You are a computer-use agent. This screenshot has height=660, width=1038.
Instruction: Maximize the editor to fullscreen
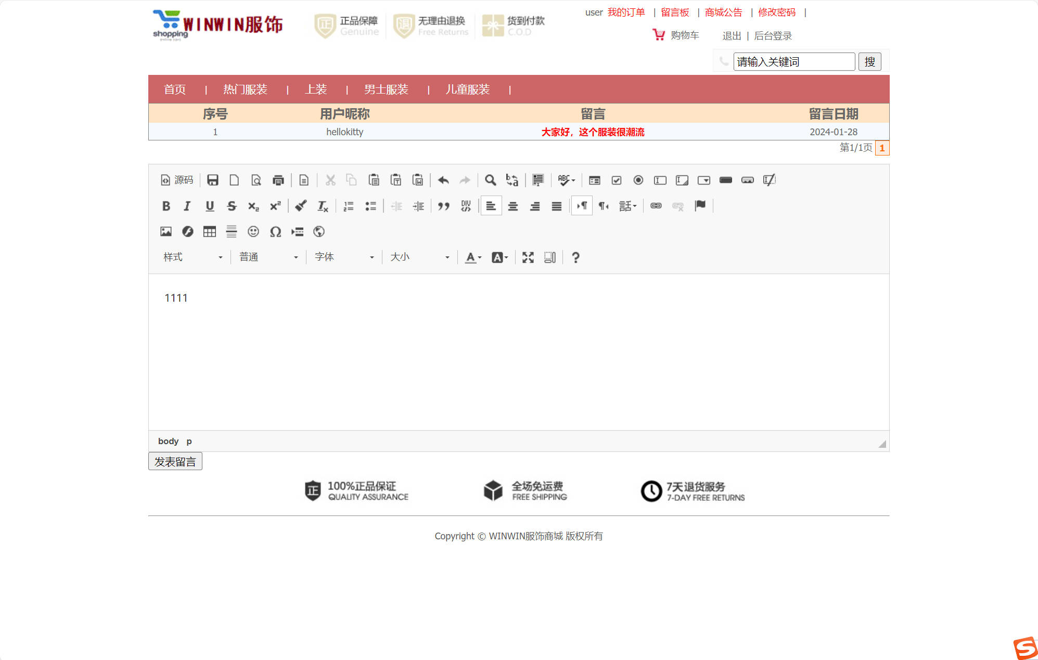[528, 257]
